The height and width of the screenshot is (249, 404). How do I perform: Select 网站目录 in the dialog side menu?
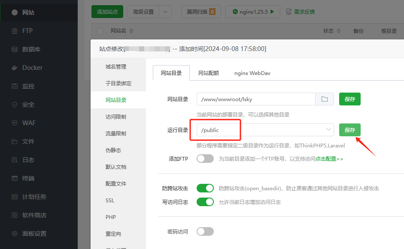coord(118,100)
